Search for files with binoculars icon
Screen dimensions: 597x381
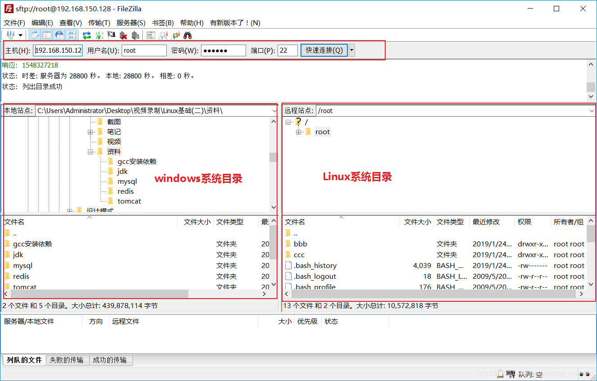click(188, 35)
